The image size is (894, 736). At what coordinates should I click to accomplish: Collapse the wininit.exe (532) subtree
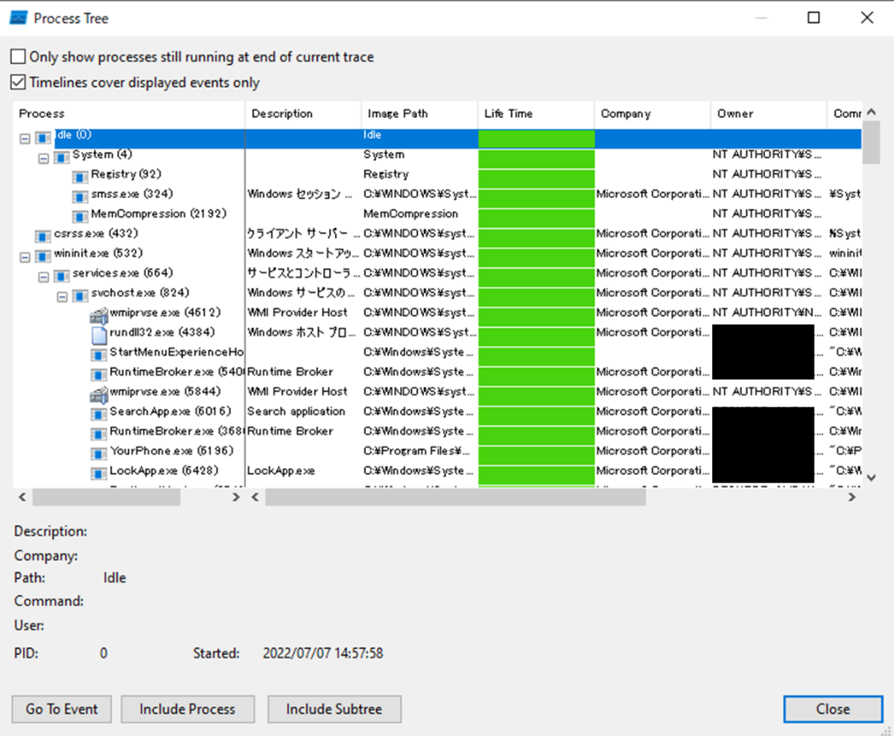coord(25,254)
